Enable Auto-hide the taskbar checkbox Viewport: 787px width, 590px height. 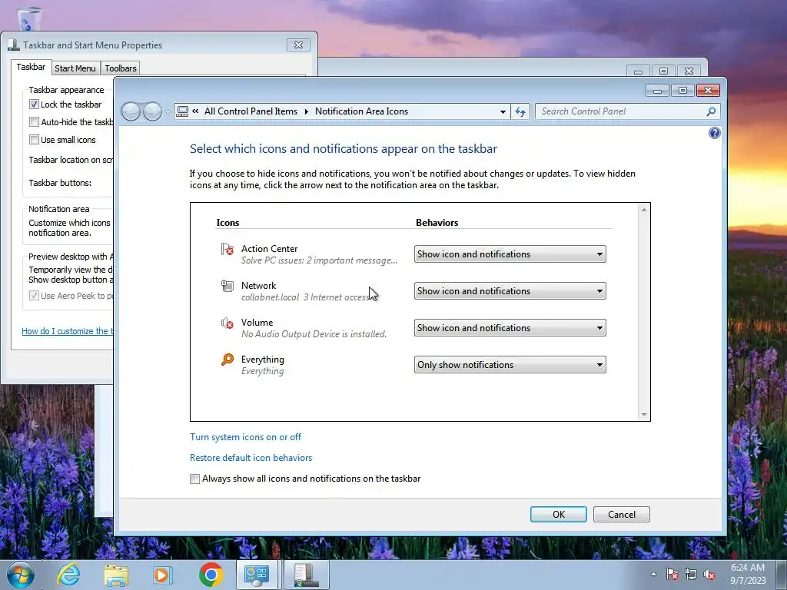click(34, 122)
